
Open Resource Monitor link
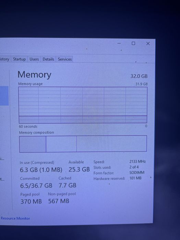pyautogui.click(x=15, y=218)
